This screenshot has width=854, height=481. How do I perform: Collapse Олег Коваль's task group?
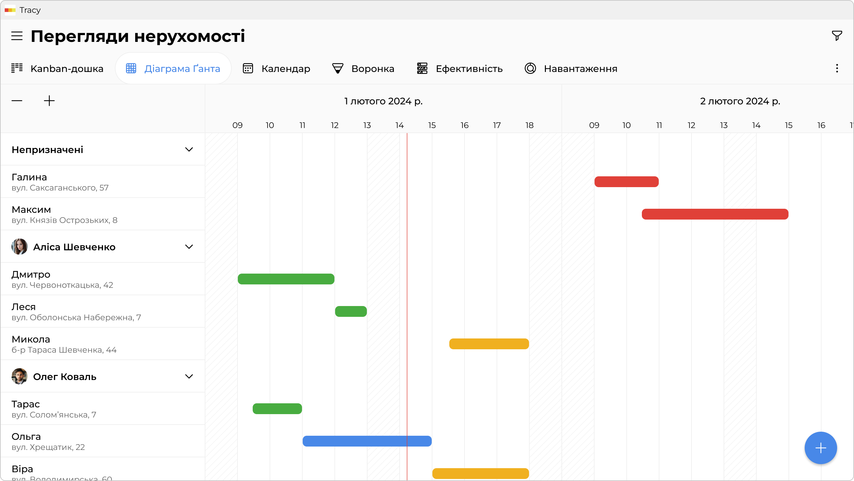(189, 376)
